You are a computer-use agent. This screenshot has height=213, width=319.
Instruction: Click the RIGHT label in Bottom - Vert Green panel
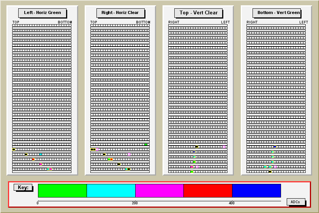[x=252, y=22]
